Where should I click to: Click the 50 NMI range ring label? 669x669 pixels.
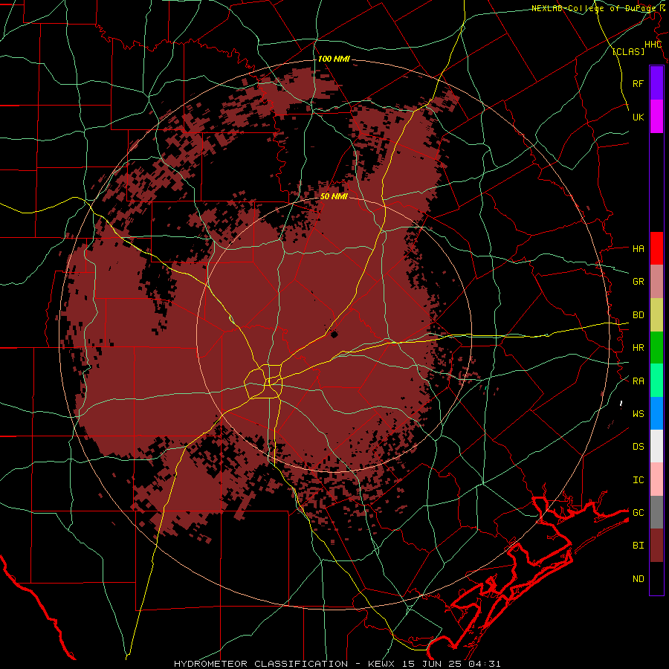click(x=334, y=197)
